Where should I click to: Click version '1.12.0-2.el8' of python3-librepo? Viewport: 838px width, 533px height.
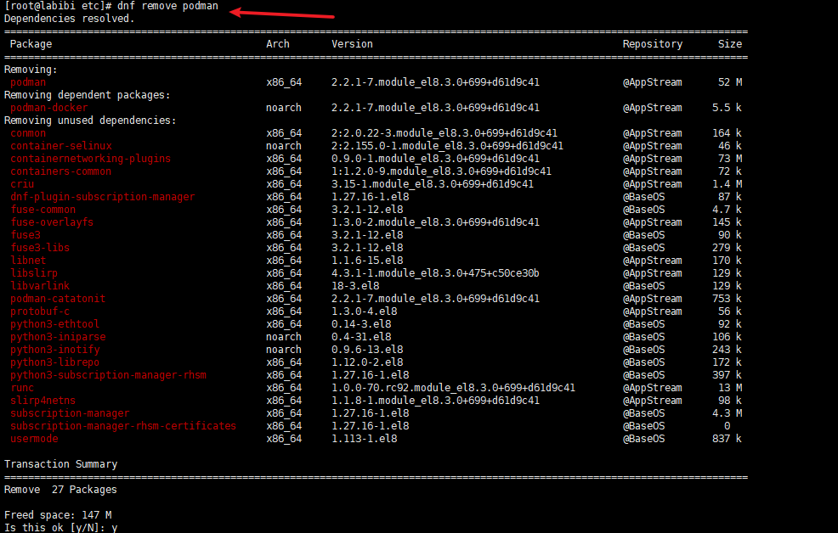click(x=367, y=362)
